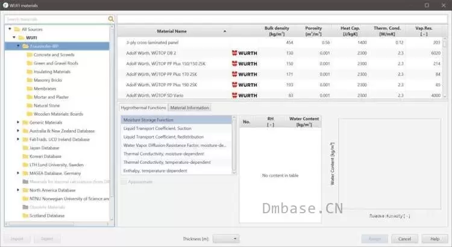Open the Thickness [m] dropdown
Image resolution: width=452 pixels, height=247 pixels.
click(x=226, y=239)
